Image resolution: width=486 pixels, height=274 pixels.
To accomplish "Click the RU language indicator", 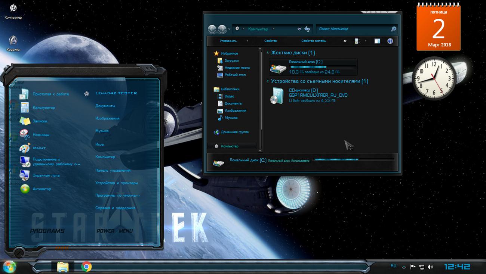I will click(393, 266).
